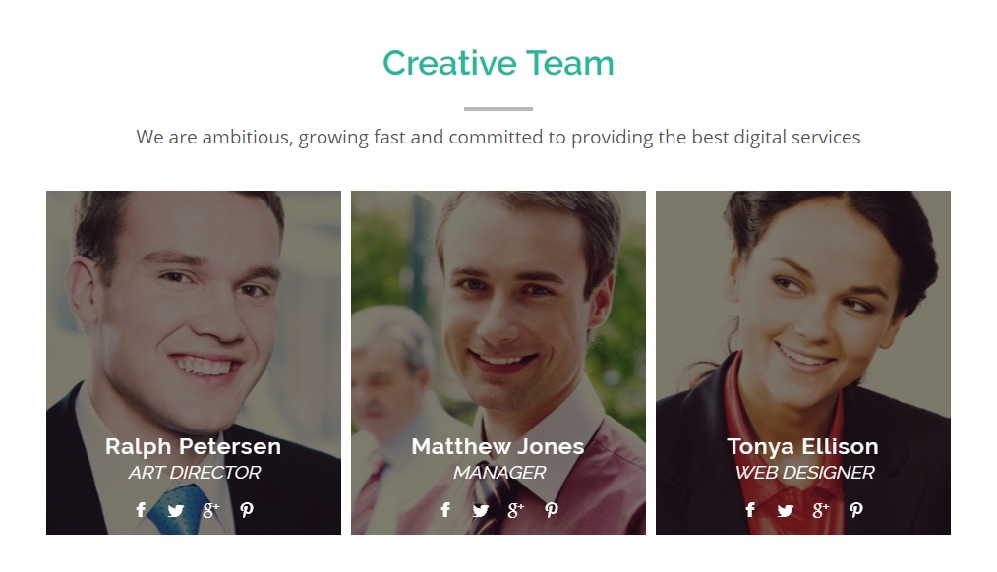Open Ralph Petersen's Twitter icon
997x572 pixels.
point(176,510)
